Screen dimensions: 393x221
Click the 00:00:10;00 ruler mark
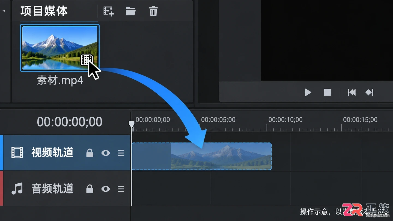pyautogui.click(x=285, y=120)
